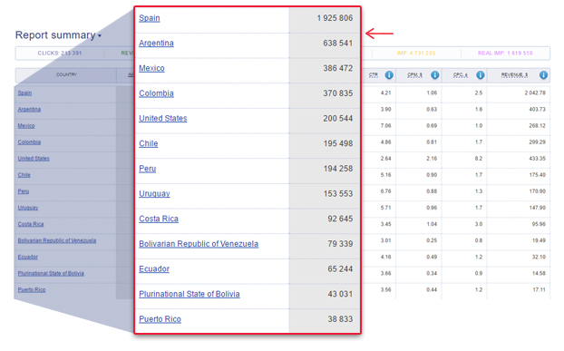This screenshot has width=564, height=351.
Task: Sort by the CPM $ column header
Action: pyautogui.click(x=414, y=74)
